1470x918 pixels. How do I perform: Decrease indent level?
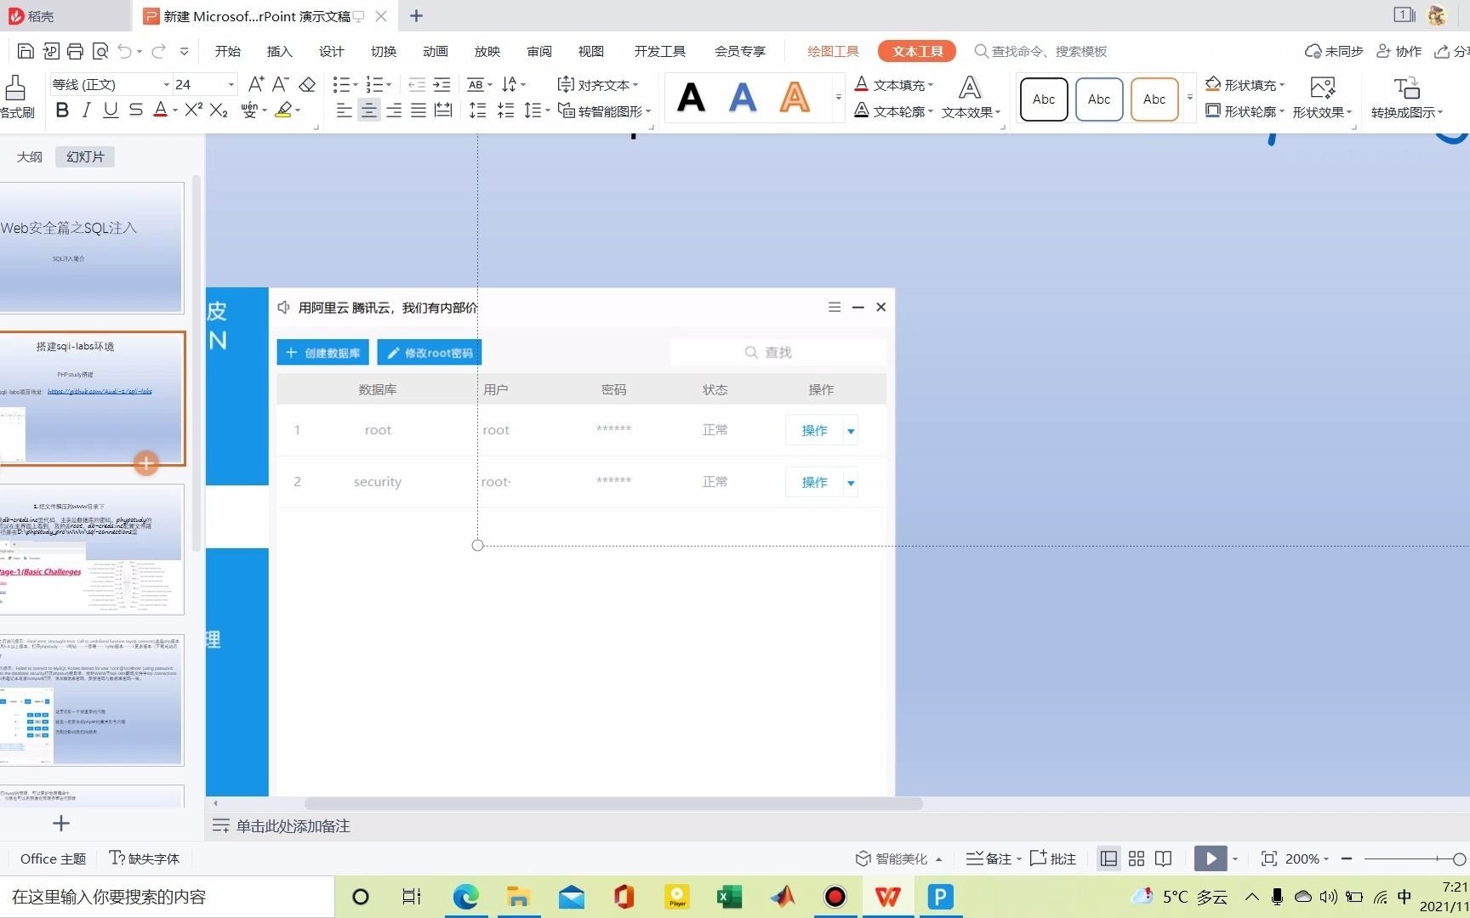point(417,84)
